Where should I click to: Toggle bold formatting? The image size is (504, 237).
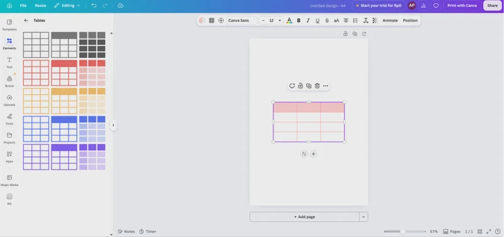[x=299, y=21]
